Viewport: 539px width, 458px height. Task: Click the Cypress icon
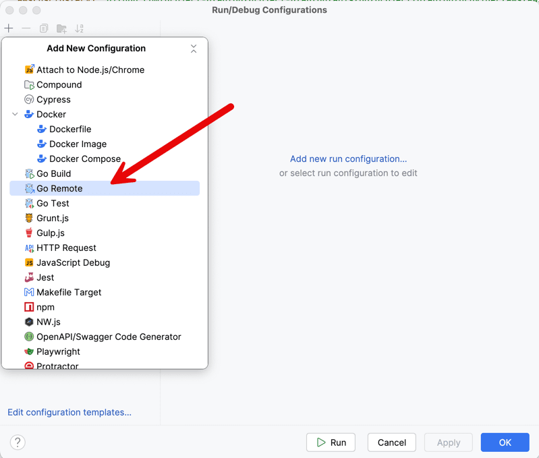click(29, 99)
